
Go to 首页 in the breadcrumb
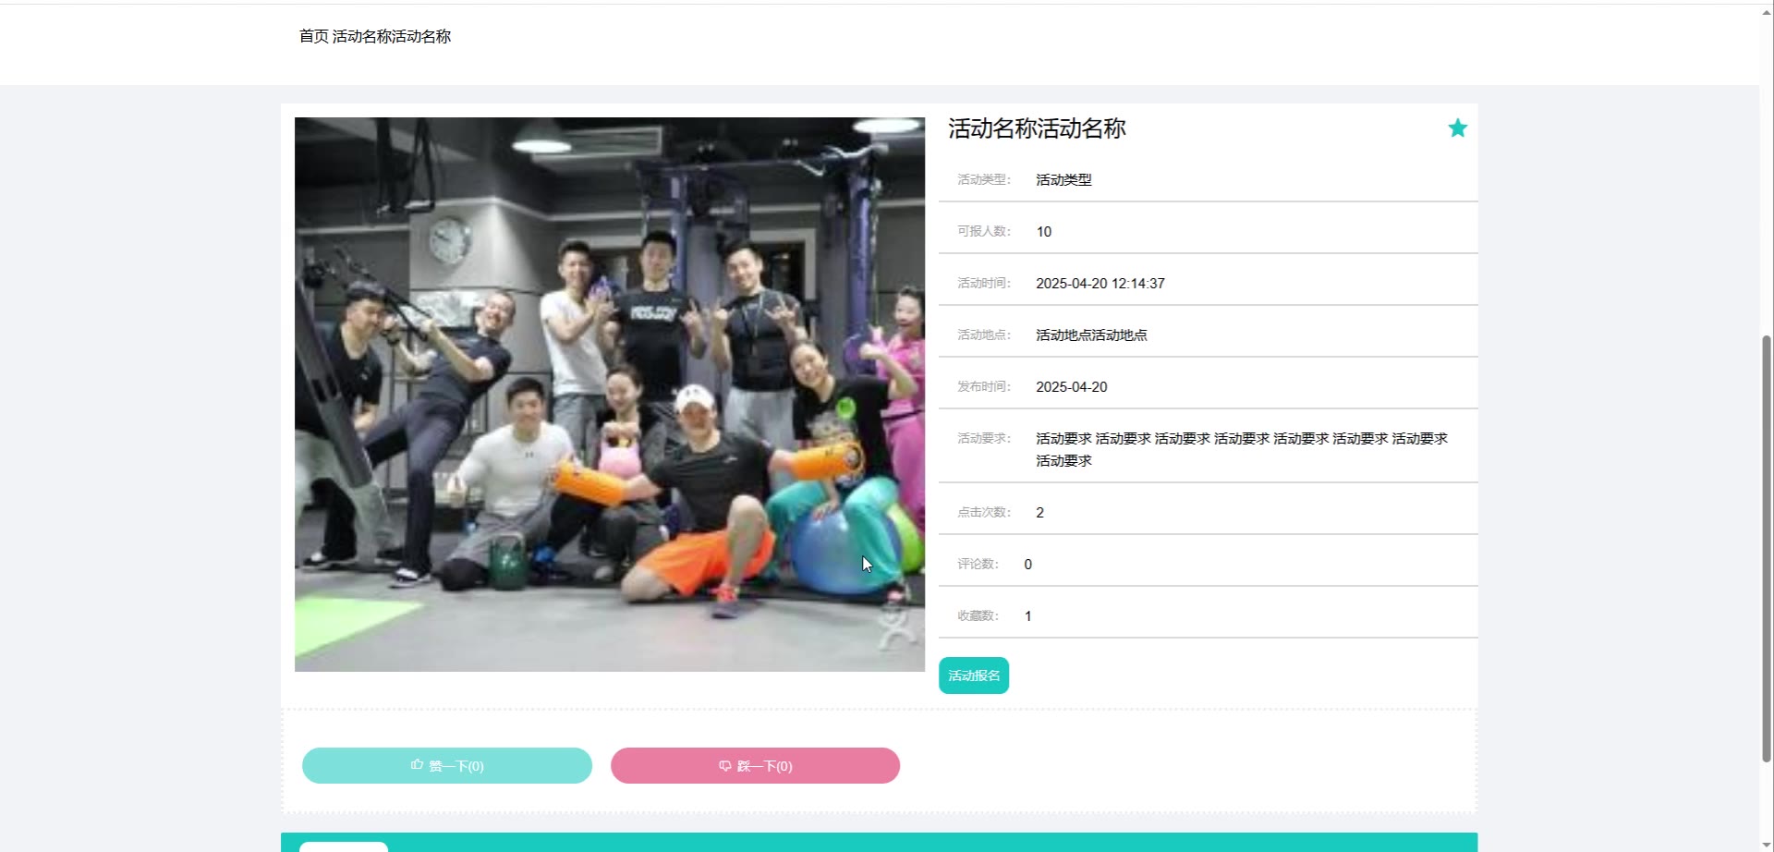[313, 36]
